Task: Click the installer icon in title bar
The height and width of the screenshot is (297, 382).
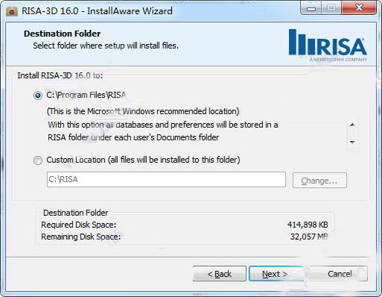Action: pyautogui.click(x=11, y=11)
